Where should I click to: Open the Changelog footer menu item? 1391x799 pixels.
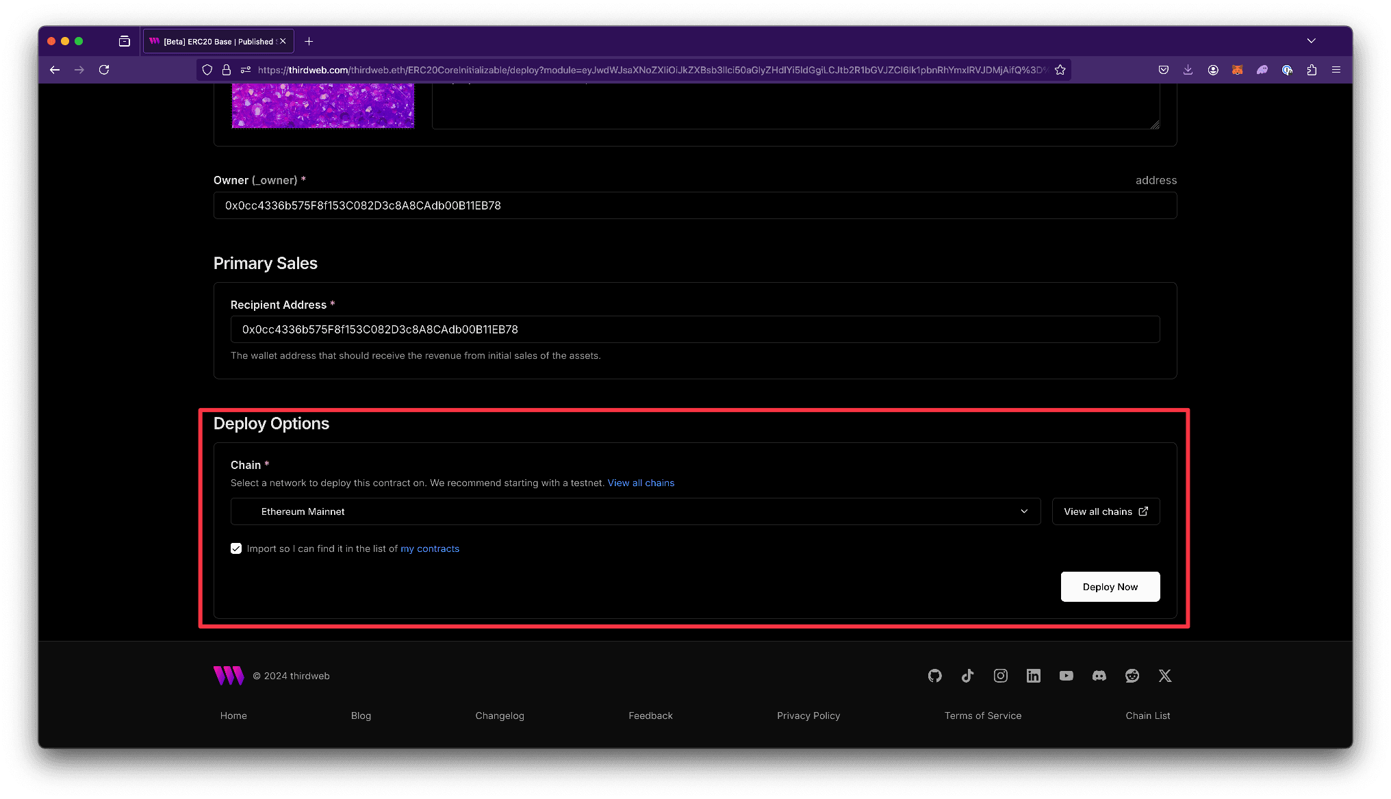click(x=499, y=715)
